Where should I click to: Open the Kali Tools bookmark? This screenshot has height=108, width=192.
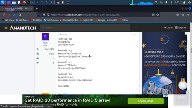point(22,20)
